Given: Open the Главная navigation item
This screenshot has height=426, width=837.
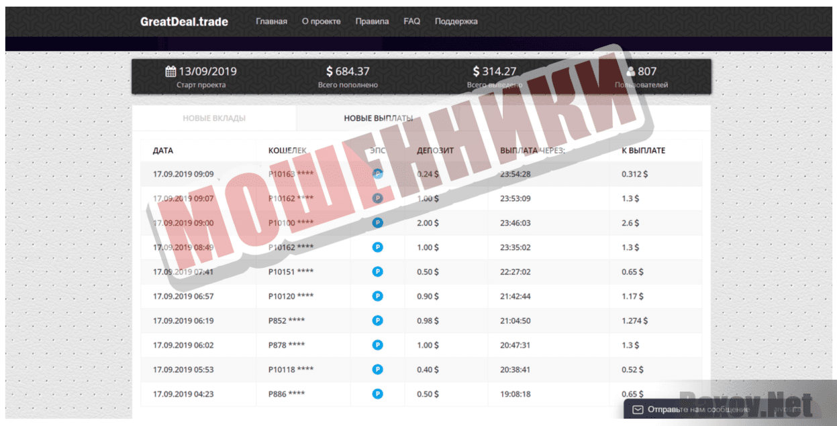Looking at the screenshot, I should pyautogui.click(x=271, y=21).
